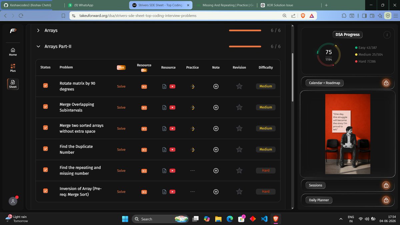400x225 pixels.
Task: Click Arrays section progress bar
Action: click(245, 30)
